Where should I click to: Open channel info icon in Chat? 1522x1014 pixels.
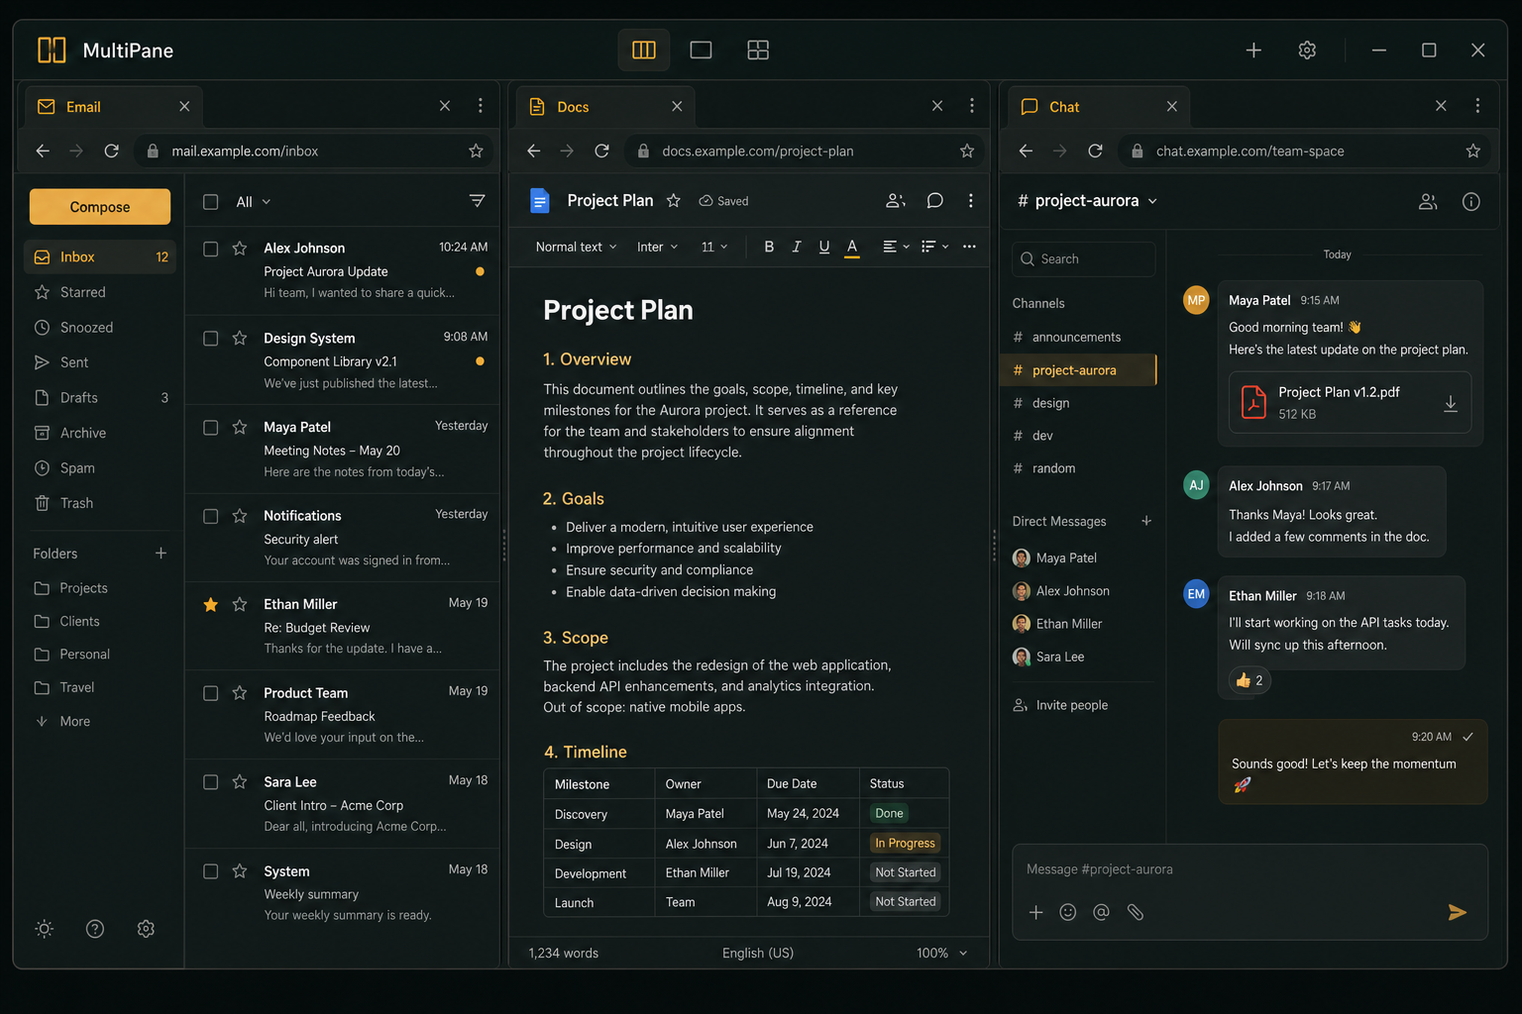(1471, 201)
